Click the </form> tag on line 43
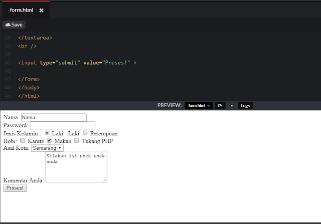321x224 pixels. [29, 79]
